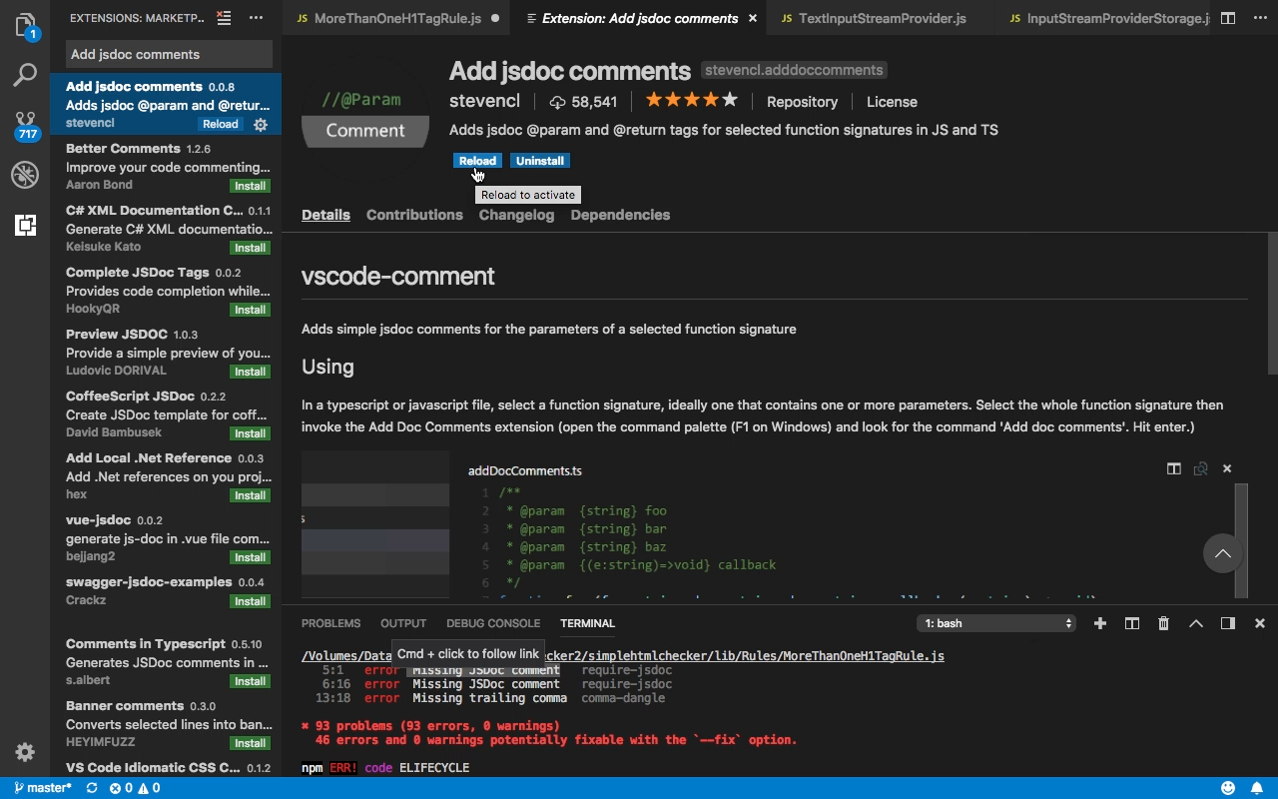Install Complete JSDoc Tags extension
1278x799 pixels.
[x=250, y=310]
